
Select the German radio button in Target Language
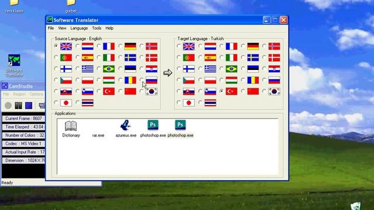click(x=243, y=45)
